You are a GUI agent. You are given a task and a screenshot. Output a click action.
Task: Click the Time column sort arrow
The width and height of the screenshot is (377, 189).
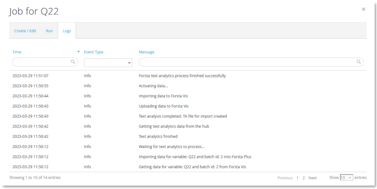(x=78, y=52)
